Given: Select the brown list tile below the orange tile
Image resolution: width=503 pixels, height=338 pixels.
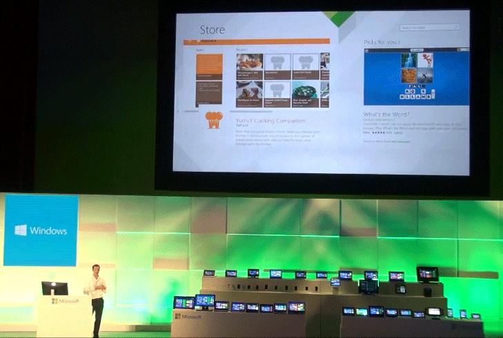Looking at the screenshot, I should point(209,93).
